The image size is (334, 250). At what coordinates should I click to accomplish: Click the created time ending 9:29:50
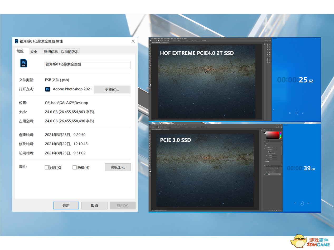[x=65, y=135]
